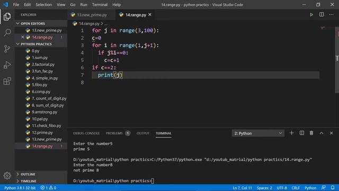
Task: Open the terminal selector dropdown 2: Python
Action: coord(258,133)
